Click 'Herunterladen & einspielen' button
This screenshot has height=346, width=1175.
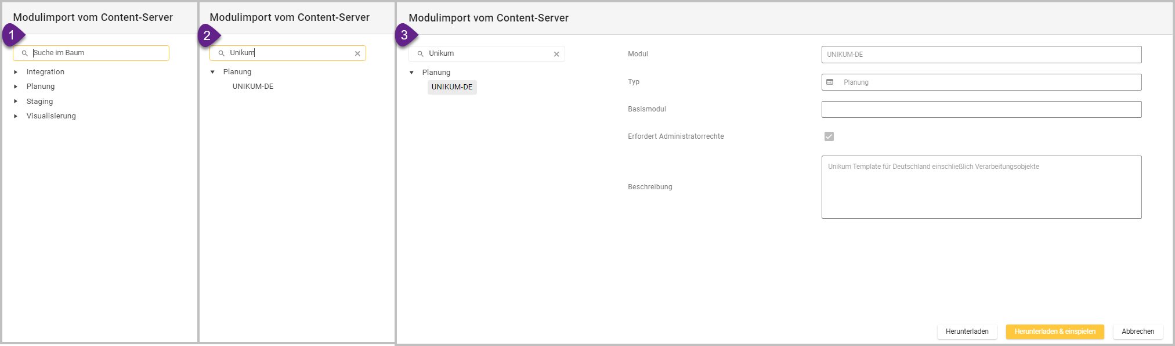point(1054,331)
